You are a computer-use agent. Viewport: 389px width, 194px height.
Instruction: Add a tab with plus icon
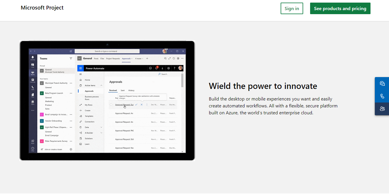(x=147, y=58)
